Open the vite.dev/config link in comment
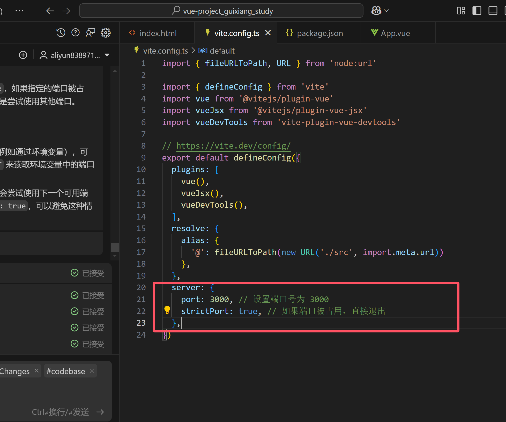506x422 pixels. (x=233, y=146)
